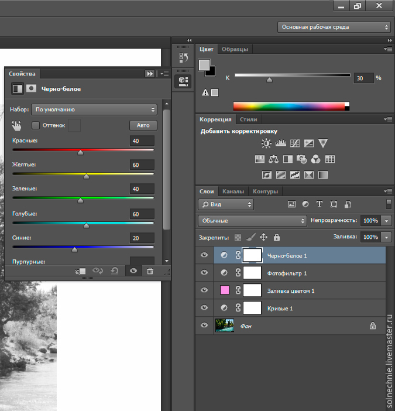Open the Обычные blend mode dropdown

pos(252,221)
